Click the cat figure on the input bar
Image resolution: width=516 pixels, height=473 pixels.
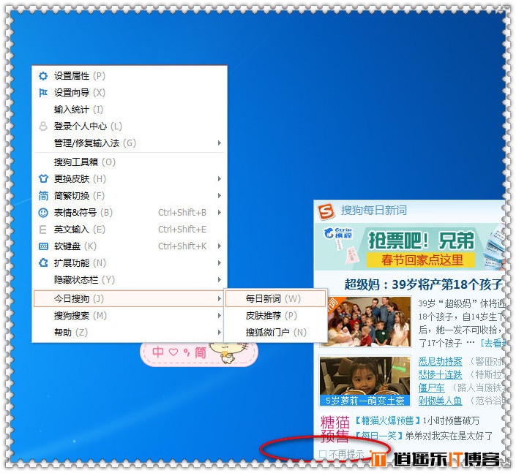[x=230, y=352]
